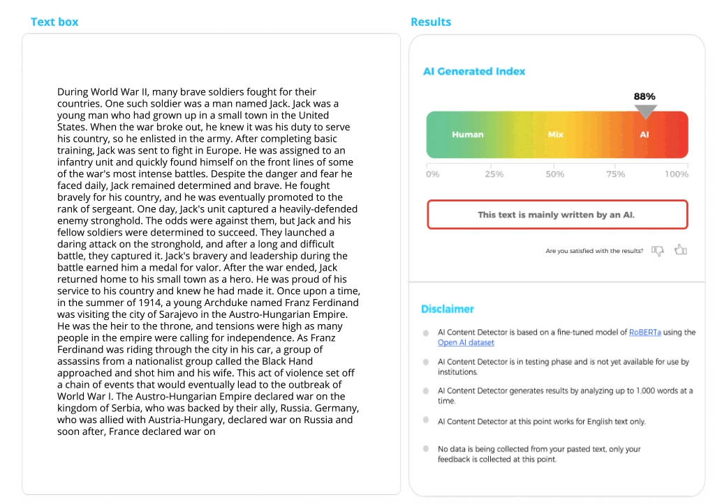
Task: Select the AI segment on the gauge
Action: click(x=644, y=135)
